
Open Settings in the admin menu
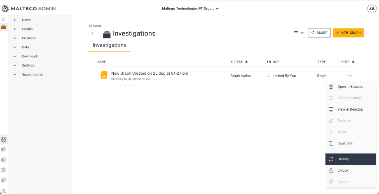28,65
